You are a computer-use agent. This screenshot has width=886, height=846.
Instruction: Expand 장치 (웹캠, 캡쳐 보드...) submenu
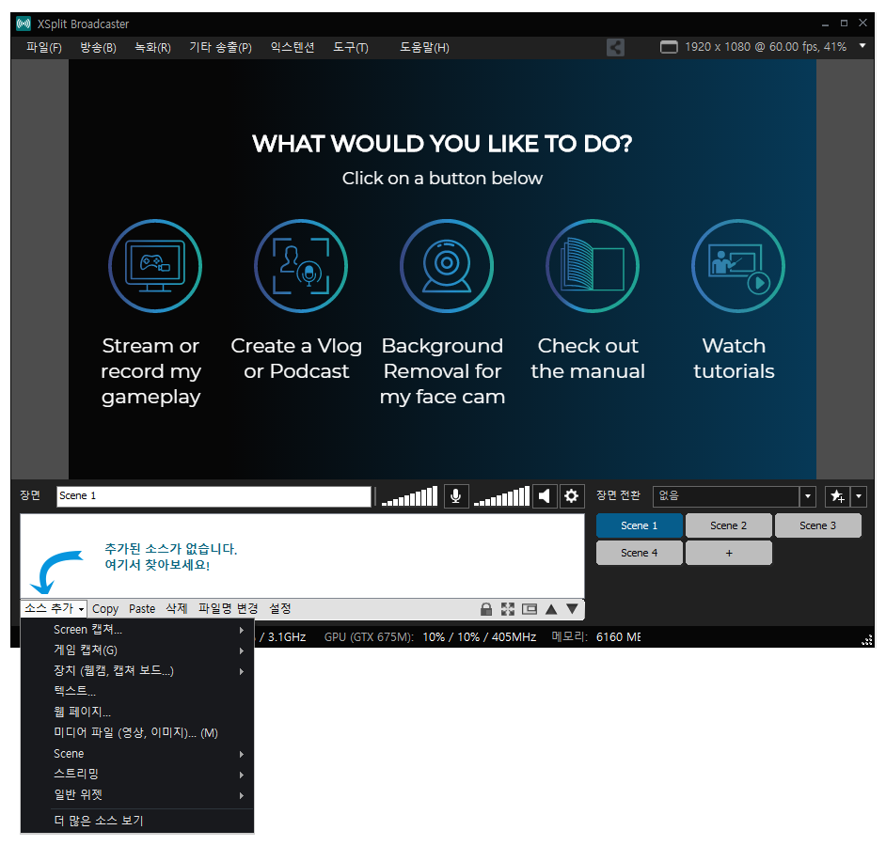click(x=136, y=671)
